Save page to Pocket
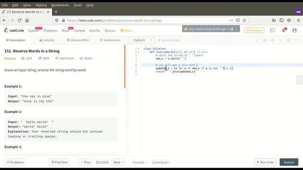The image size is (303, 170). [x=238, y=20]
